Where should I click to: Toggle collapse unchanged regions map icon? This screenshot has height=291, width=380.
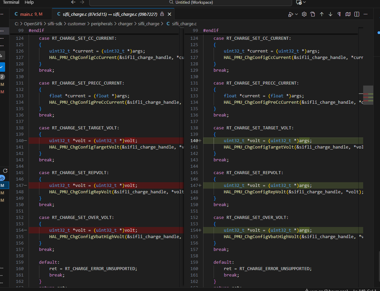[348, 14]
